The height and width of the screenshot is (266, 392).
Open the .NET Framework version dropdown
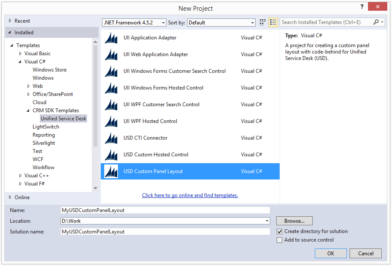point(134,22)
